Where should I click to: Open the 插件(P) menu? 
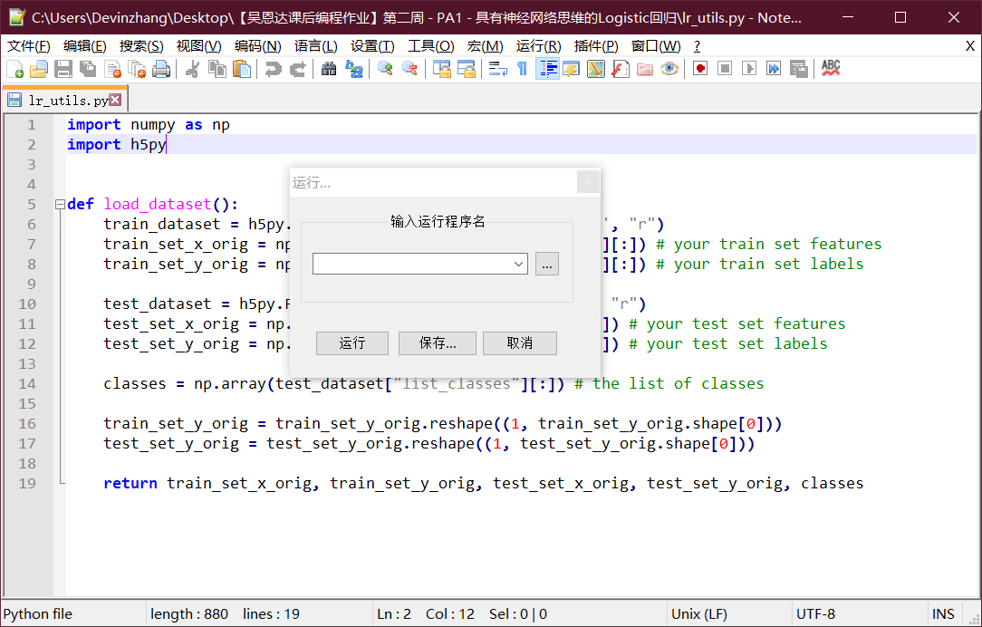tap(596, 45)
